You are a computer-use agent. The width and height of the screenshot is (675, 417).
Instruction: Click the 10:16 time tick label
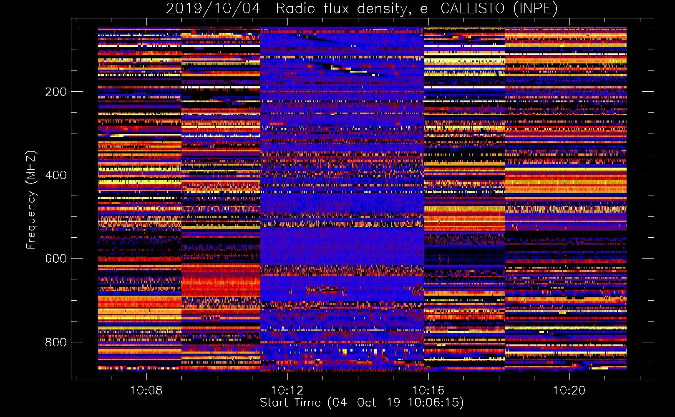click(428, 391)
